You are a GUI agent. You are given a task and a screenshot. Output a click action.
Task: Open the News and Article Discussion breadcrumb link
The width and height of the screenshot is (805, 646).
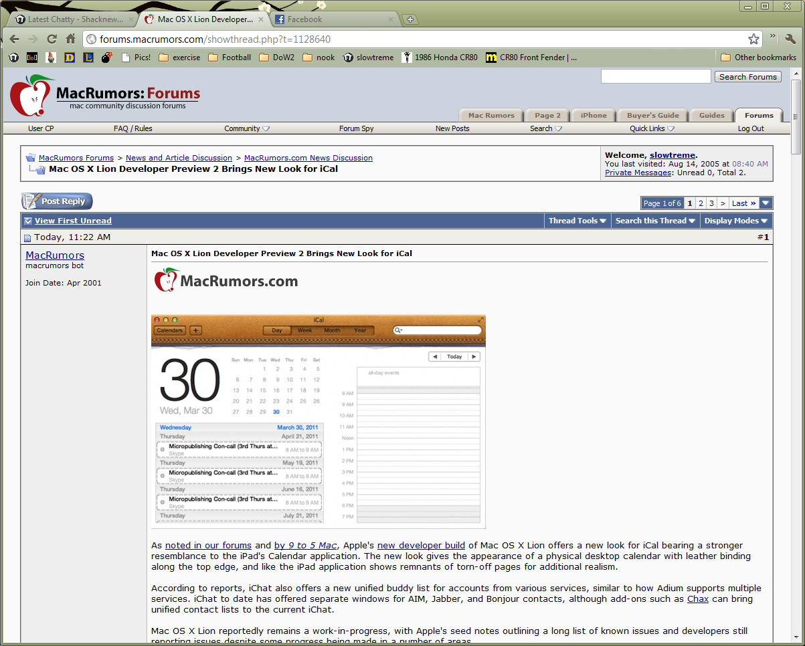pos(179,158)
